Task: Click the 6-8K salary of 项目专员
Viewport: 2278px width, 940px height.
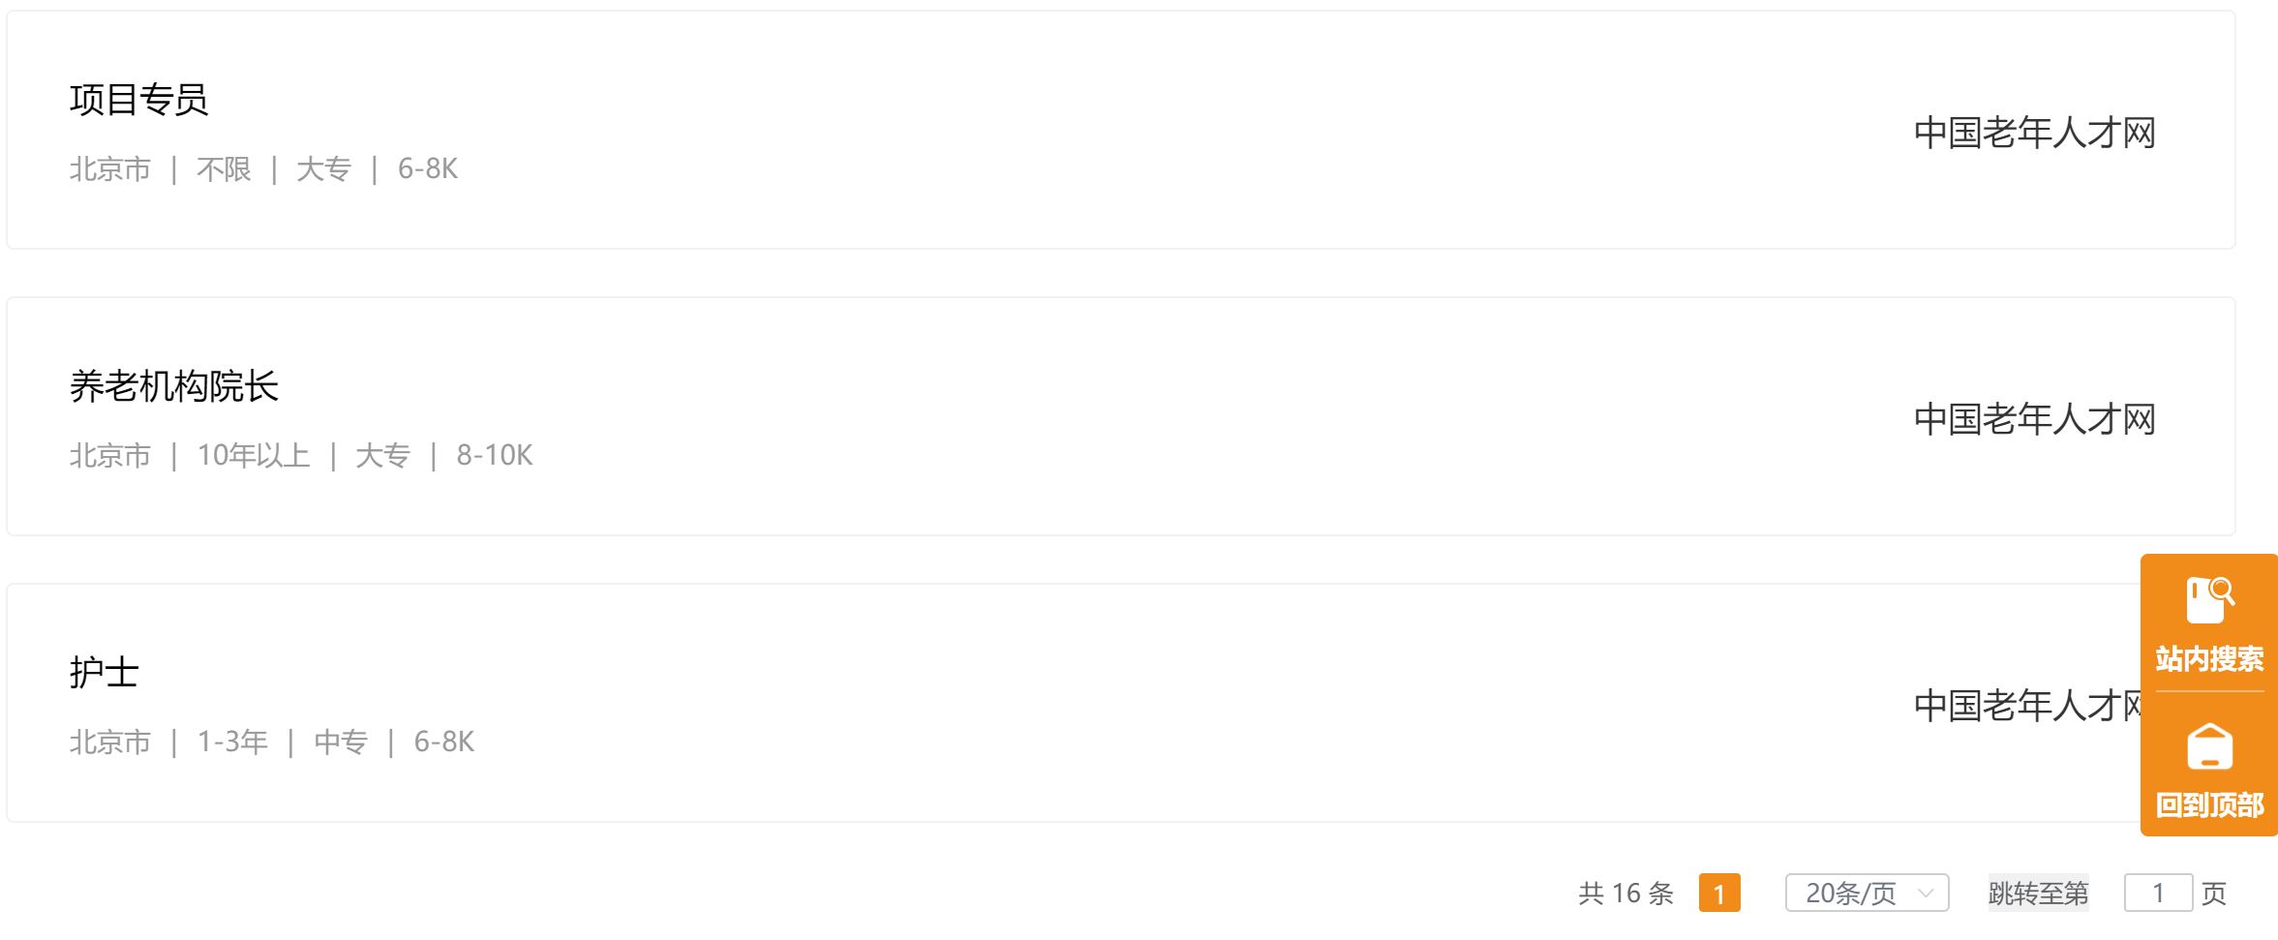Action: point(427,169)
